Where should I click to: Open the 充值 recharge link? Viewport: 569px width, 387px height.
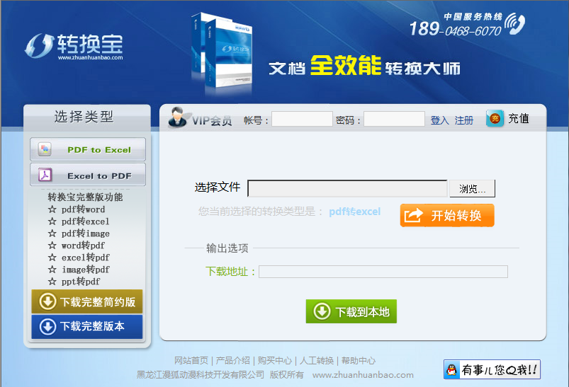(x=518, y=118)
